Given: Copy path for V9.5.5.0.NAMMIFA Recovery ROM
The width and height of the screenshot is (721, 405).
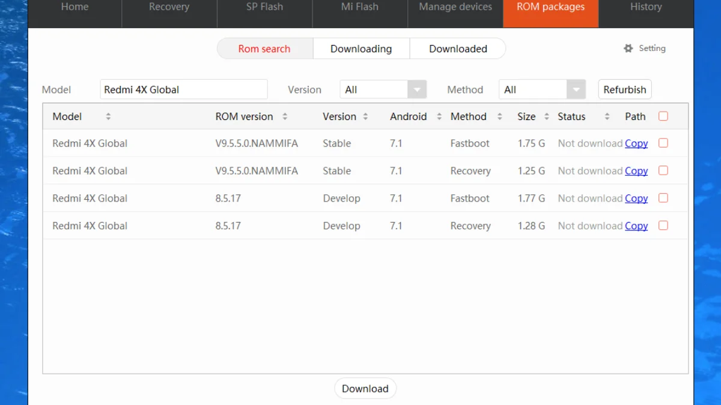Looking at the screenshot, I should click(x=636, y=171).
